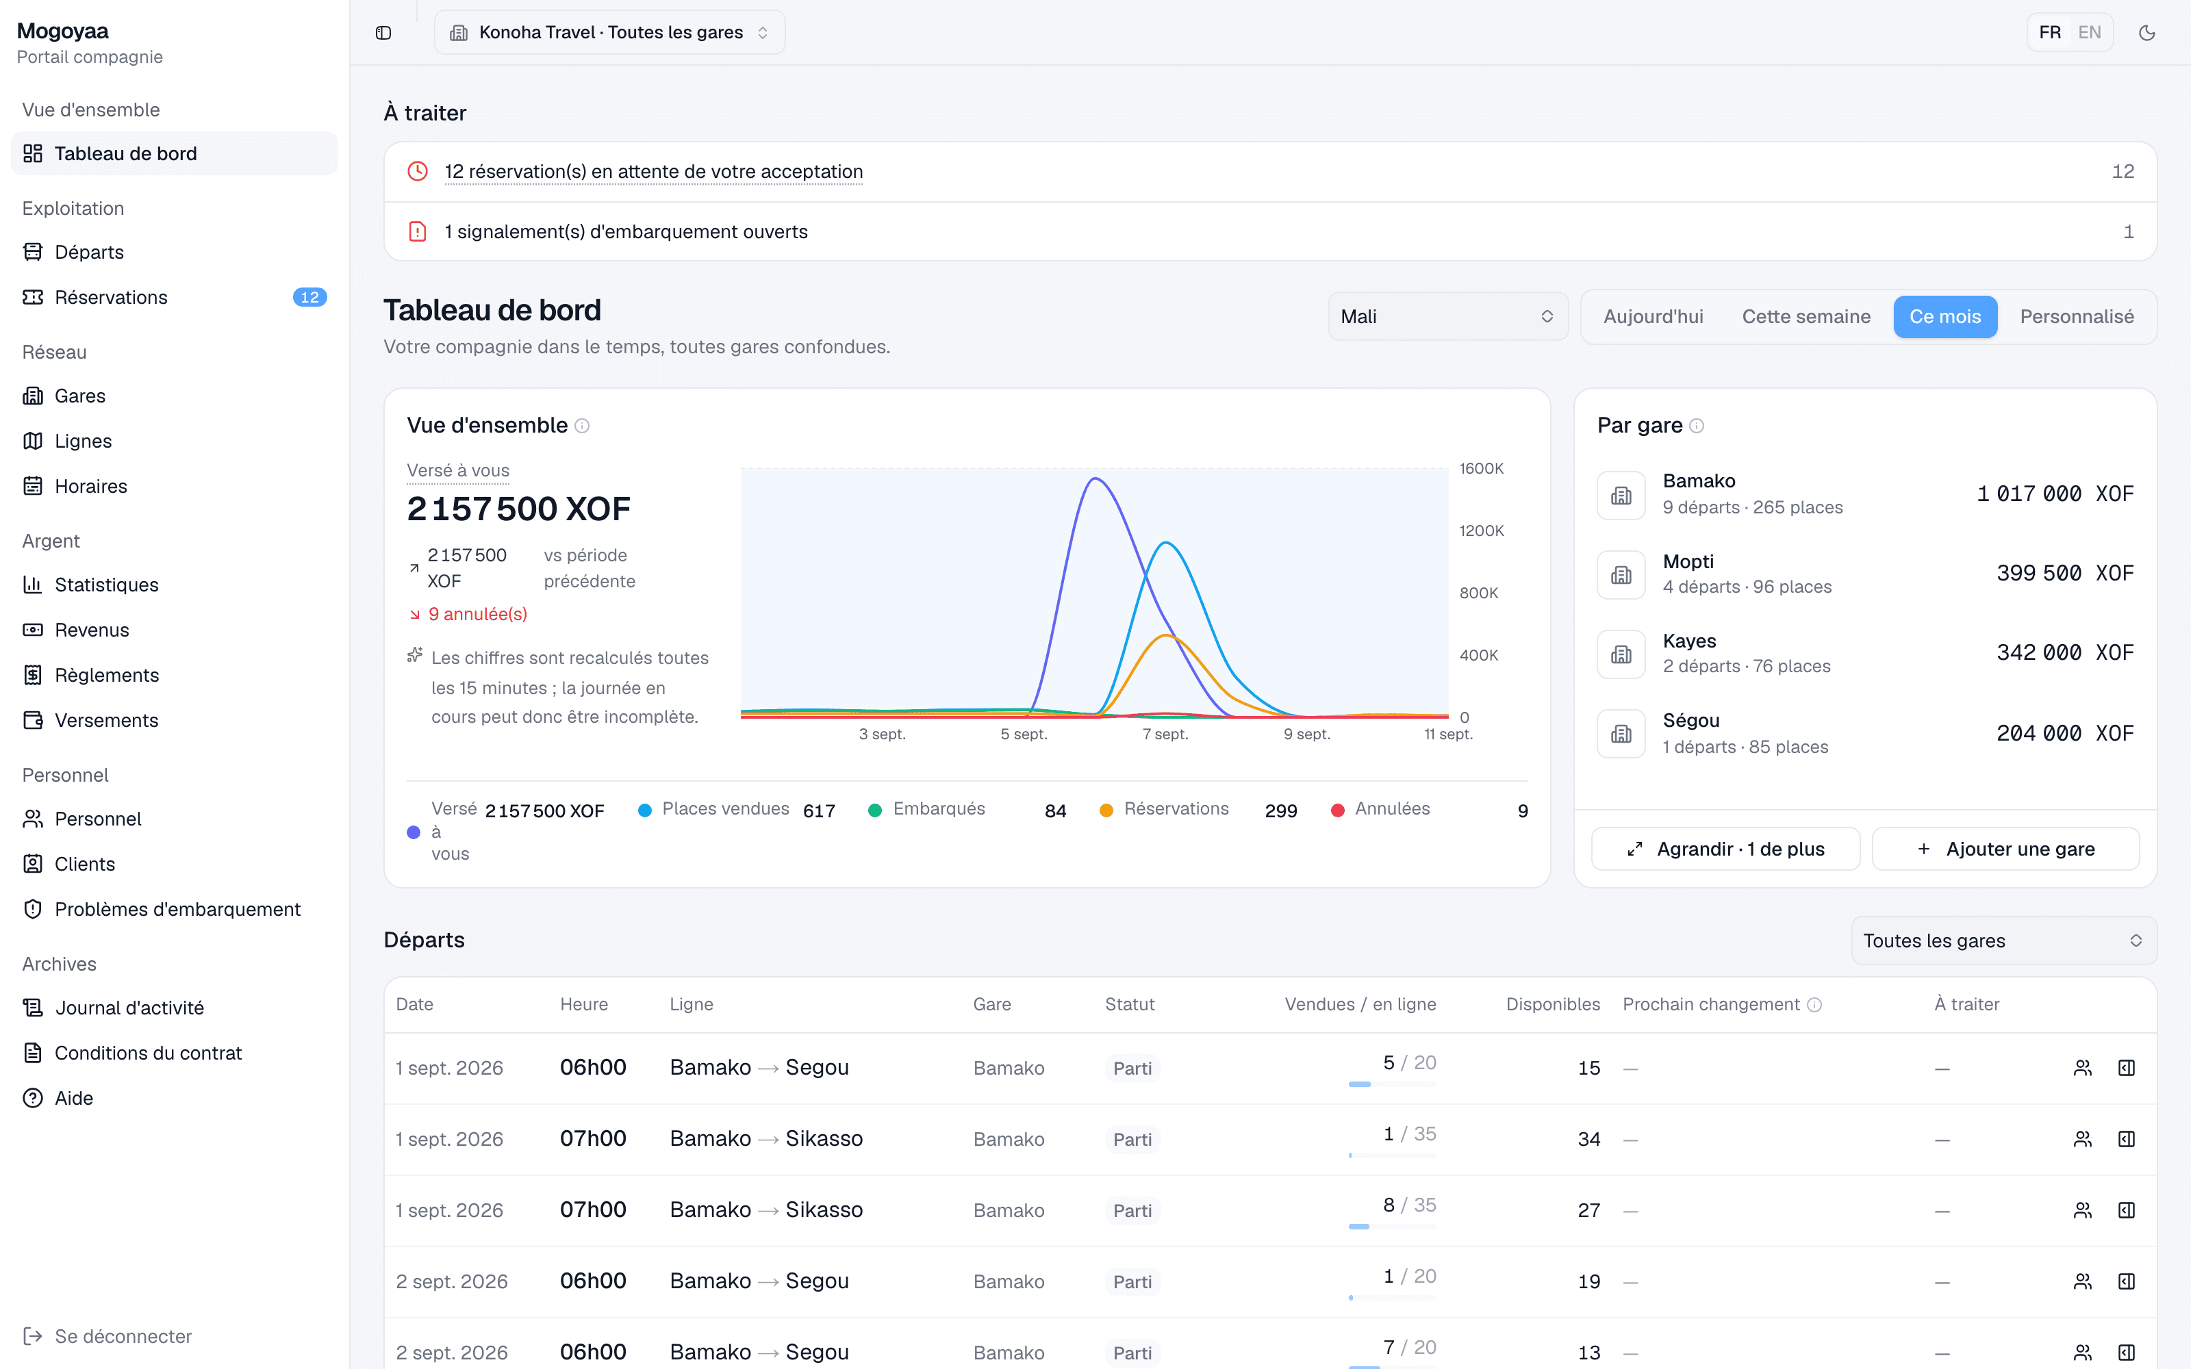The image size is (2191, 1369).
Task: Click the 9 annulée(s) indicator
Action: tap(468, 614)
